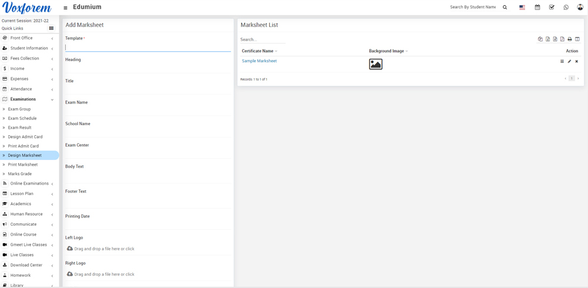This screenshot has width=588, height=288.
Task: Expand the Student Information sidebar menu
Action: pyautogui.click(x=29, y=48)
